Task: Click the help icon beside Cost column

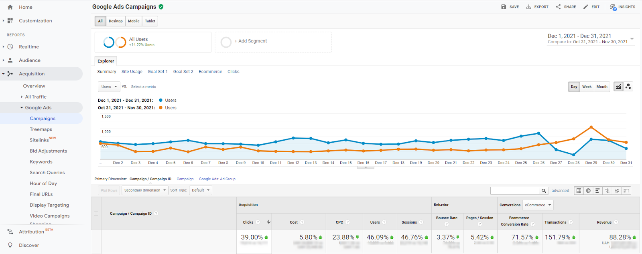Action: click(x=302, y=222)
